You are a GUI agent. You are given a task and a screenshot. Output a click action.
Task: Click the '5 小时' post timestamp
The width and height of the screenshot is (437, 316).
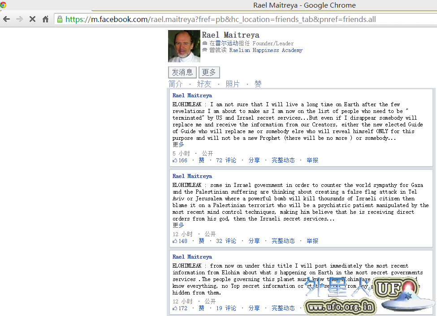pyautogui.click(x=181, y=154)
